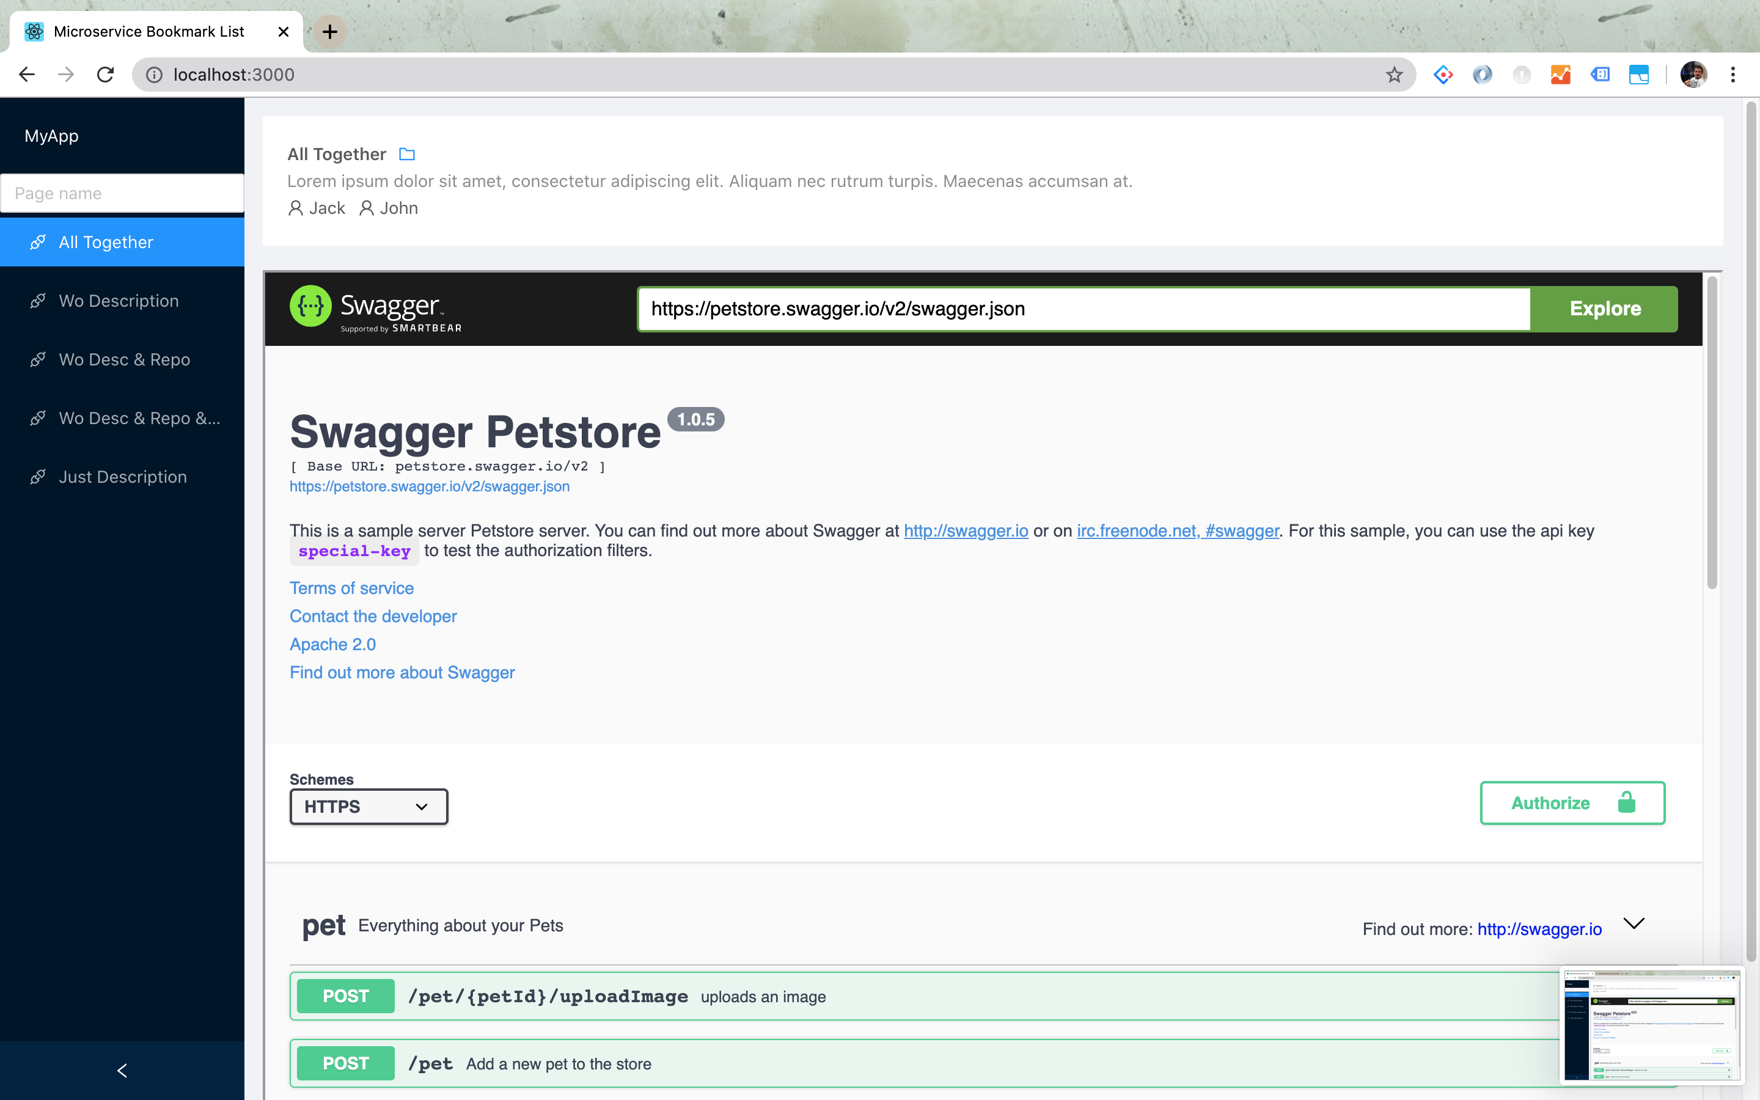Click the Swagger logo icon
This screenshot has width=1760, height=1100.
pyautogui.click(x=310, y=306)
